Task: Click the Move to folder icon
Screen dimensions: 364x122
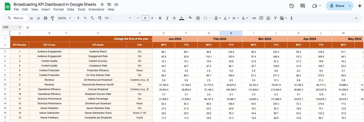Action: tap(109, 5)
